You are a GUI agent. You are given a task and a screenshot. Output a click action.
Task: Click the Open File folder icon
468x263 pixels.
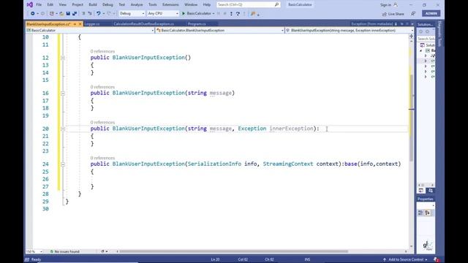pos(61,13)
